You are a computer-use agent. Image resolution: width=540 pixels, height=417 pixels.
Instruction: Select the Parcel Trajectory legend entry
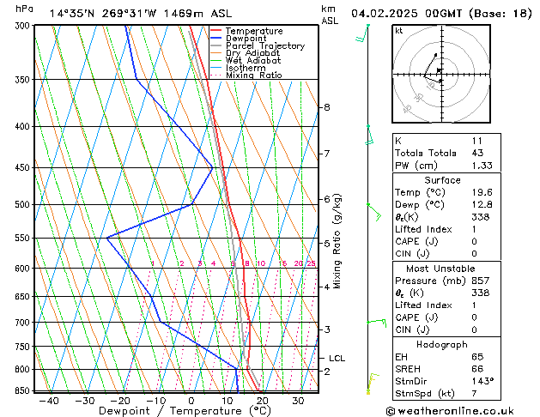click(258, 45)
